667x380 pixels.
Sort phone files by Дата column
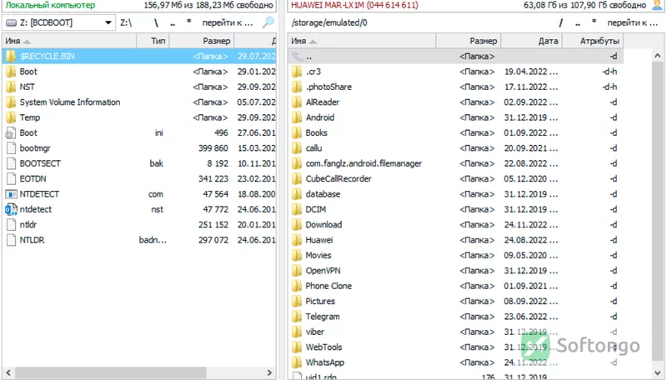pyautogui.click(x=532, y=41)
